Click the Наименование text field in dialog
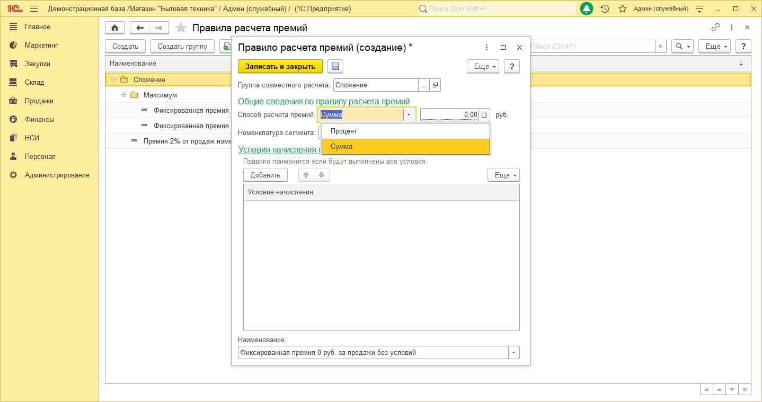 [373, 352]
